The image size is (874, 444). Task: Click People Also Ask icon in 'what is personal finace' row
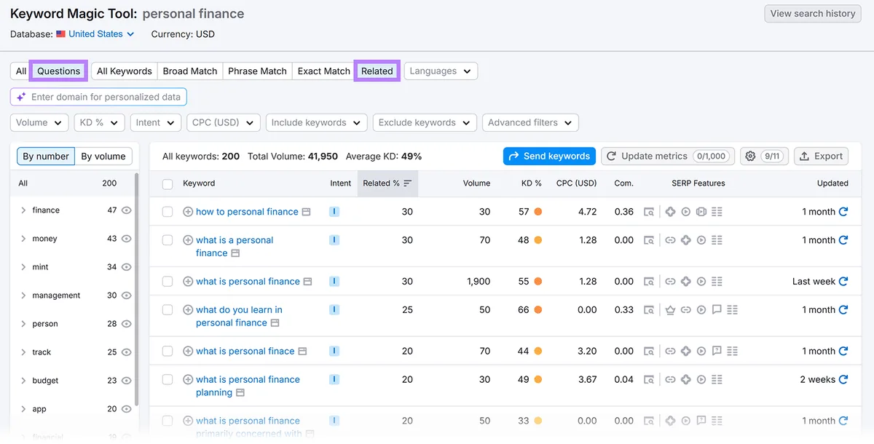tap(717, 351)
